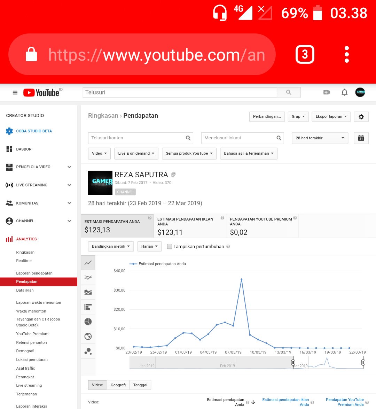Viewport: 376px width, 409px height.
Task: Open the Waktu menonton report
Action: click(31, 311)
